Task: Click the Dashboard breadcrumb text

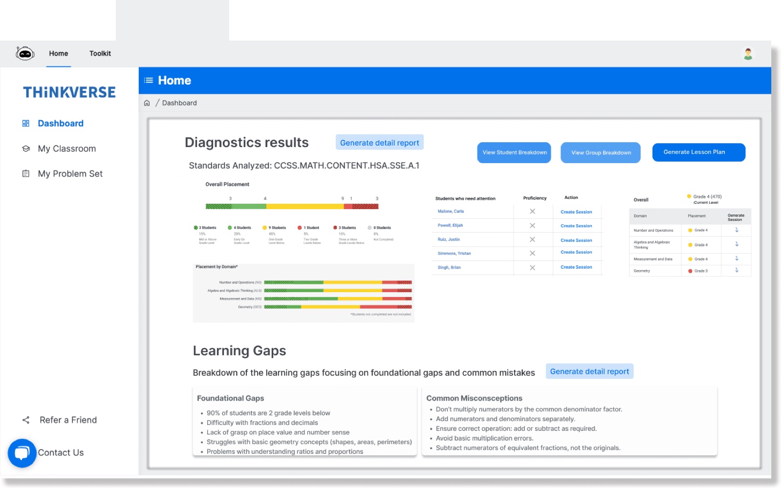Action: (179, 103)
